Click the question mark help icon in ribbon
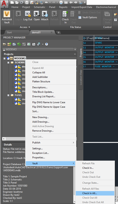The image size is (118, 204). pyautogui.click(x=115, y=20)
